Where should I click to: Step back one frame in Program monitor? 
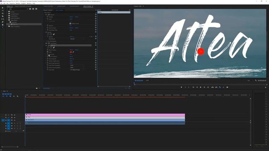[x=197, y=87]
